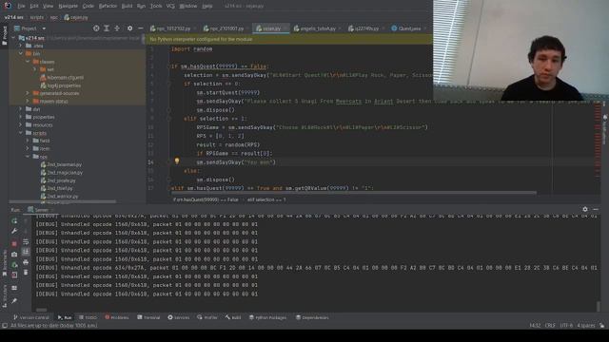Toggle scroll-to-end in Run console
Screen dimensions: 609x342
click(26, 252)
